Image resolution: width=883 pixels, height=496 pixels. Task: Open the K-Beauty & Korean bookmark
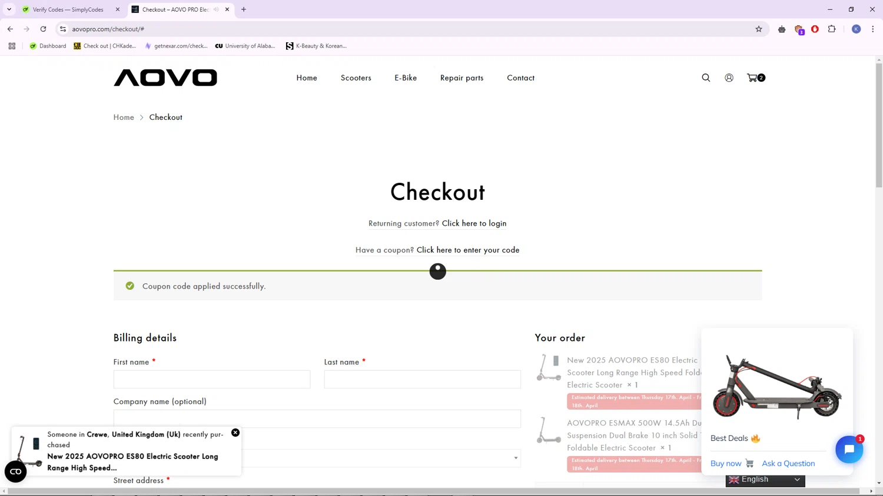click(x=316, y=46)
